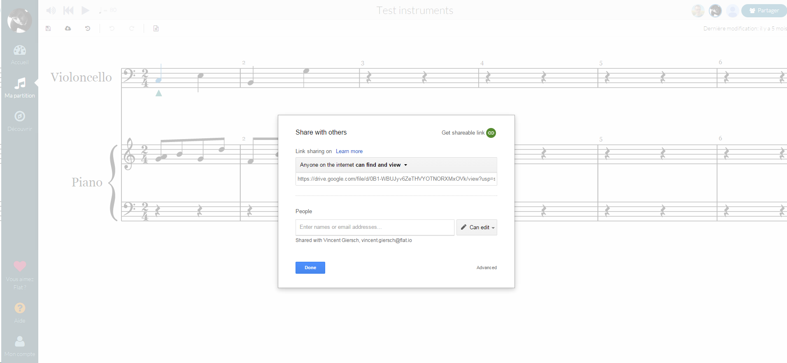Click the Share with others heading
Screen dimensions: 787x363
321,133
